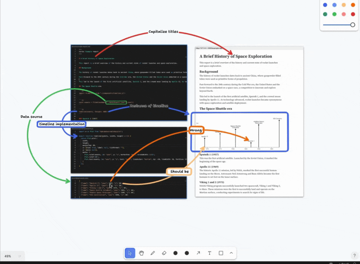Select the black dot tool beside the arrow tool
The image size is (360, 264).
tap(187, 253)
